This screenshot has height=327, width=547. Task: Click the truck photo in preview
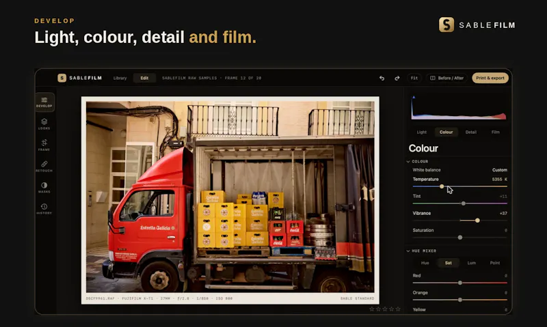click(x=230, y=197)
